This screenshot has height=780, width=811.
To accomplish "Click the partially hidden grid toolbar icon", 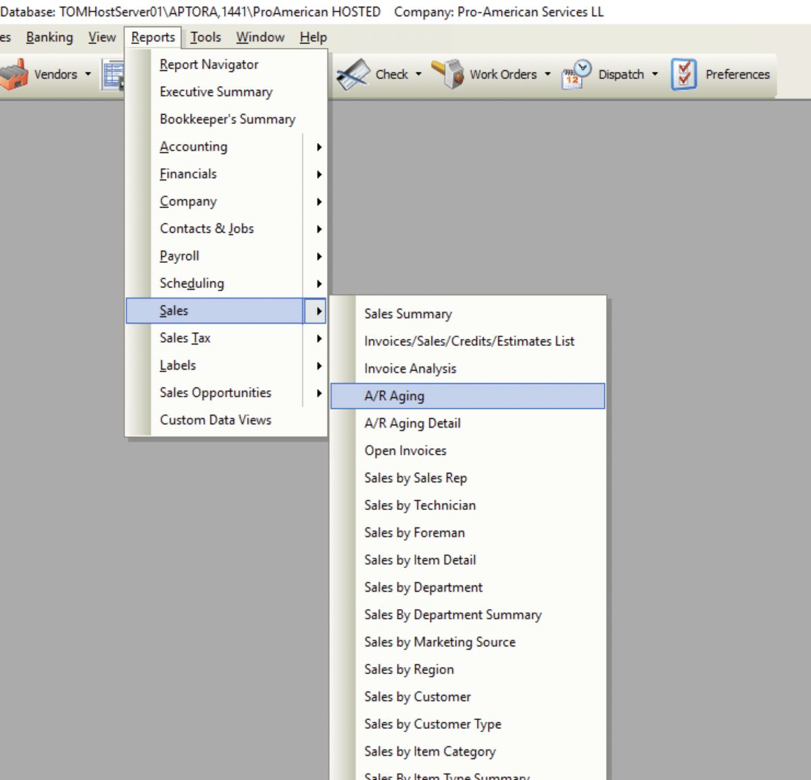I will pyautogui.click(x=112, y=74).
